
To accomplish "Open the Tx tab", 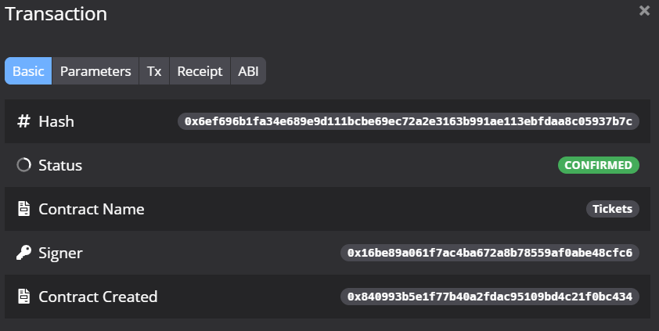I will (154, 71).
